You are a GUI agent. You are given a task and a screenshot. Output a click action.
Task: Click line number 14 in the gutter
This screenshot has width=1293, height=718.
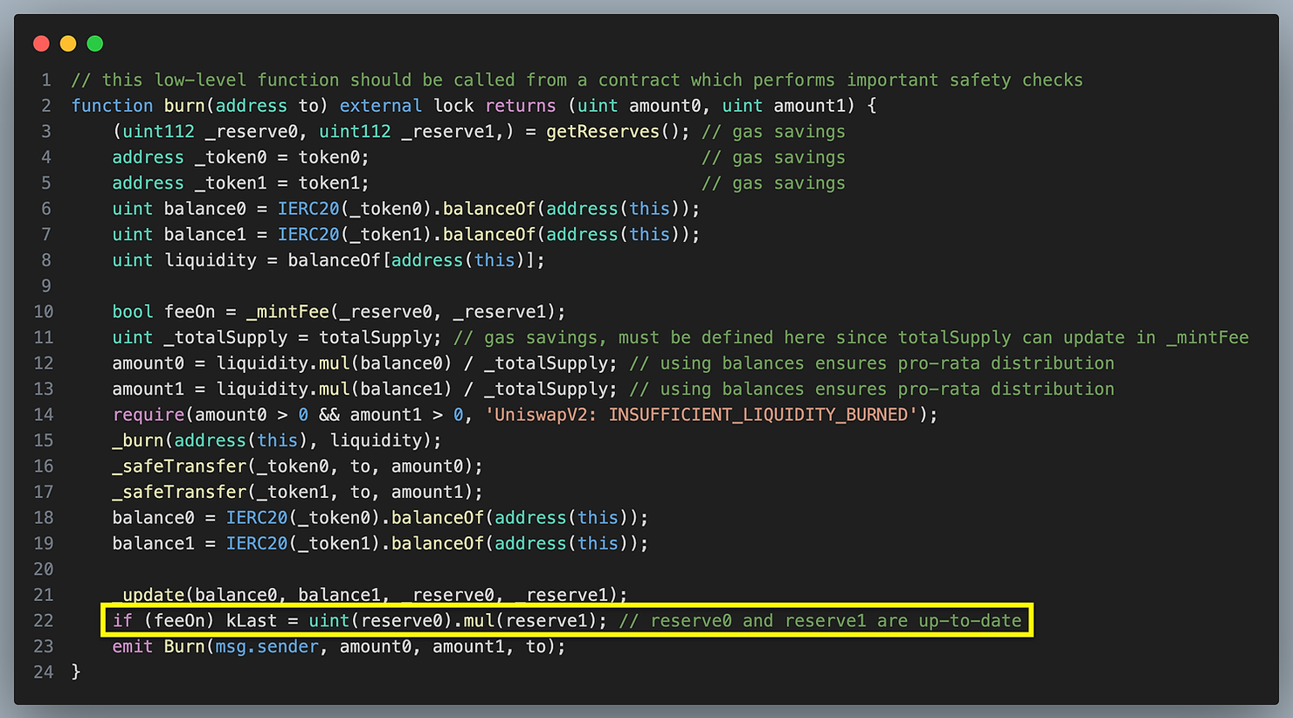tap(44, 415)
